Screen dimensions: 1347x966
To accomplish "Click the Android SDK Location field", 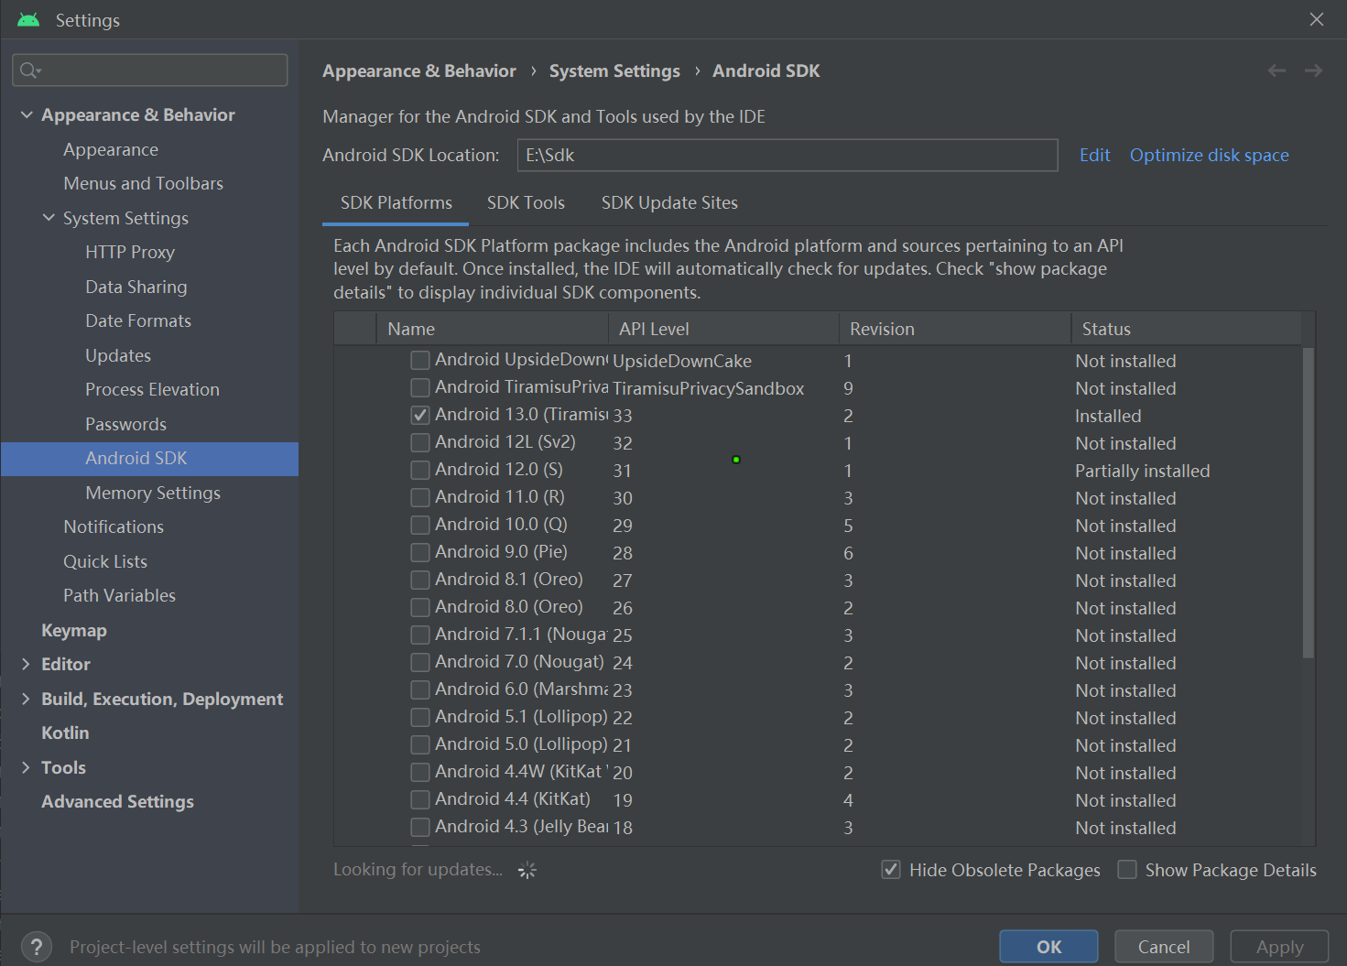I will coord(787,155).
